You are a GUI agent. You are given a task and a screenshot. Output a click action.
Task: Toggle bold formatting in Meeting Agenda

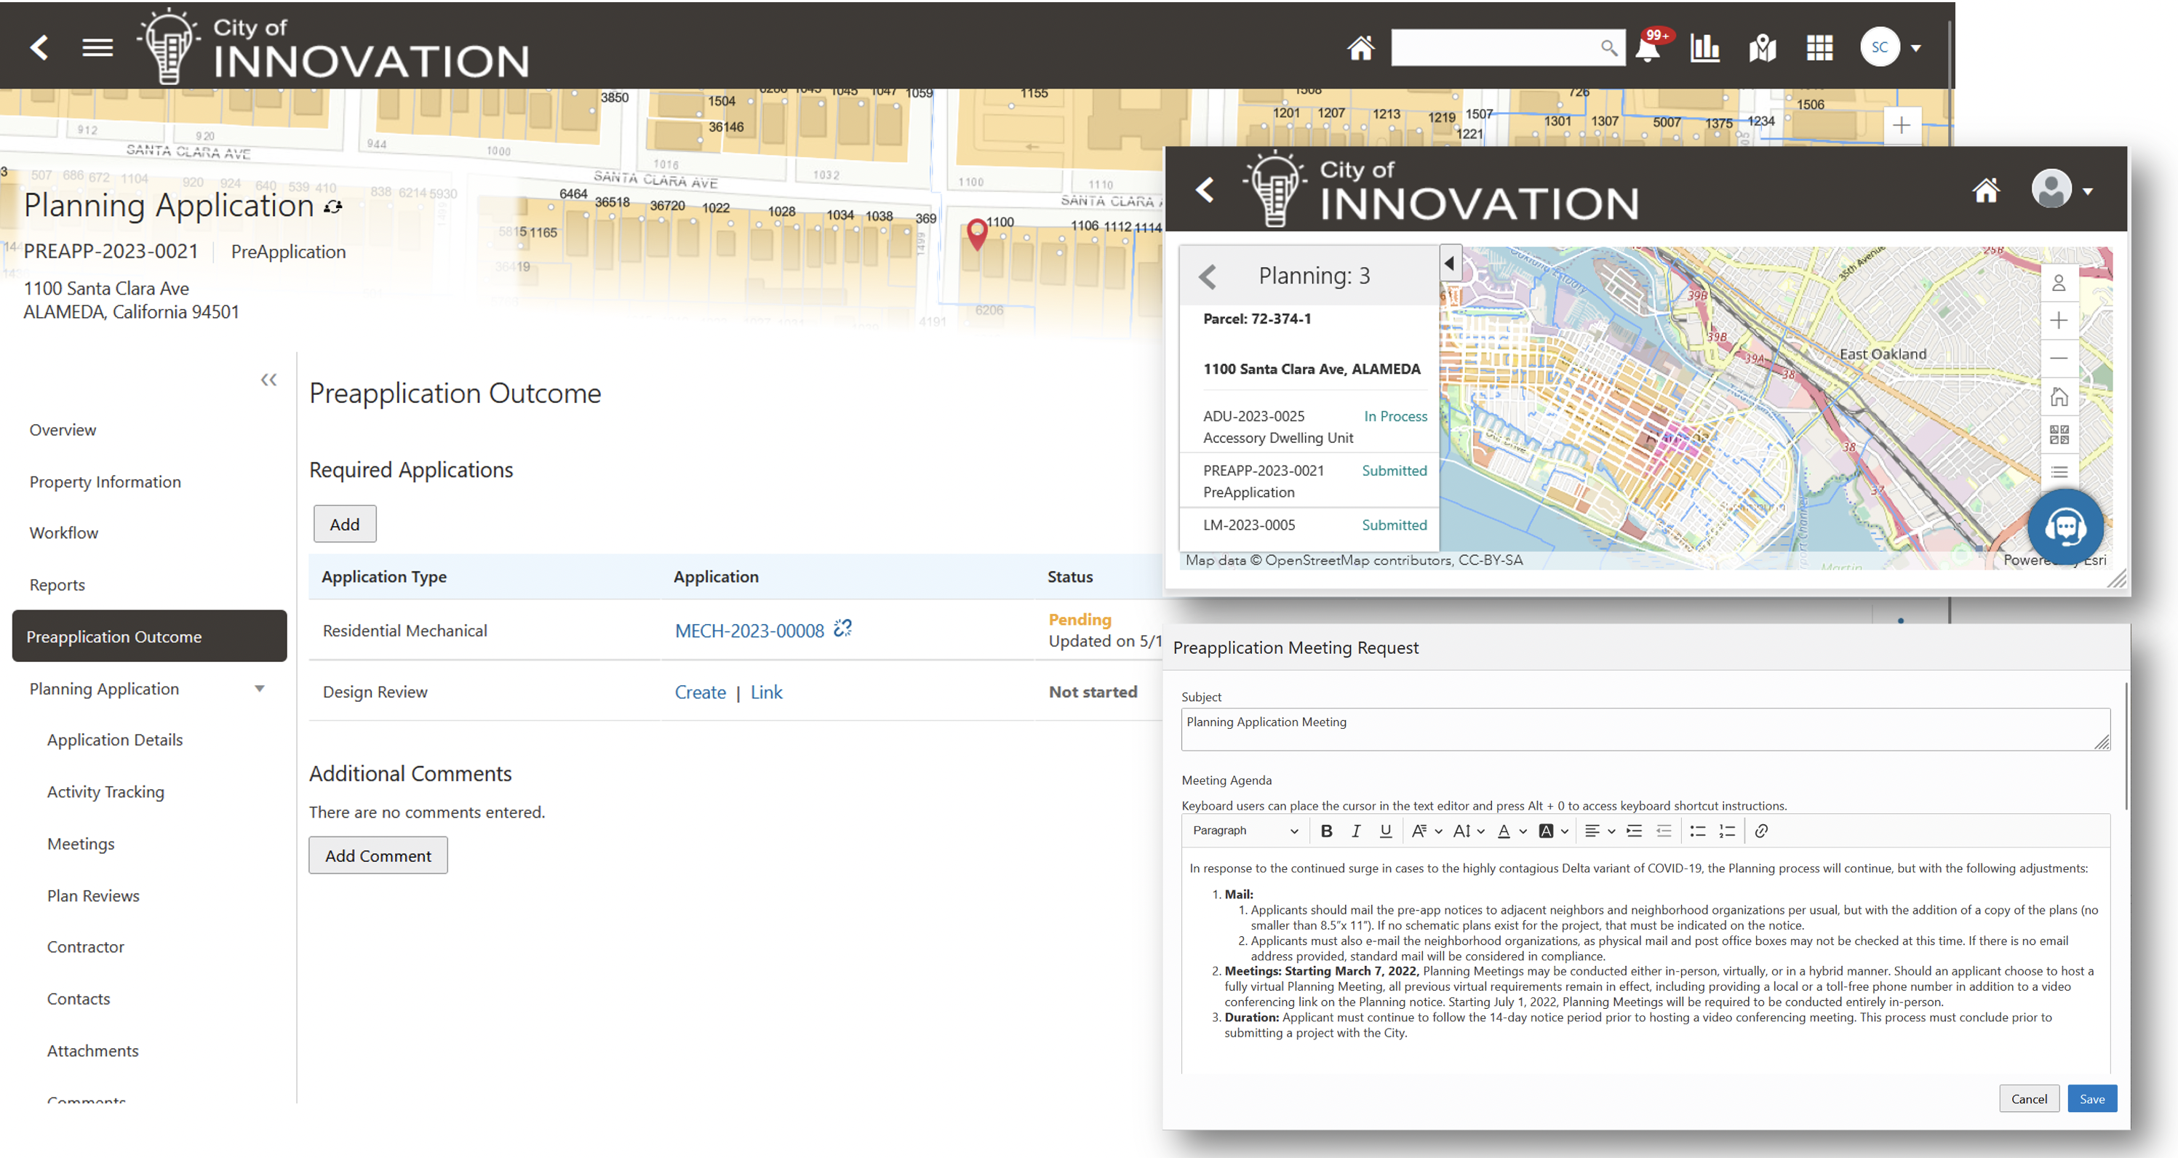pos(1327,831)
